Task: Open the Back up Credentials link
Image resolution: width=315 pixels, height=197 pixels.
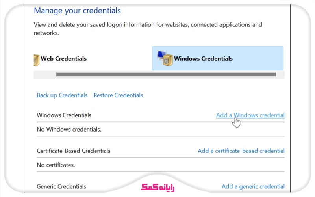Action: coord(62,95)
